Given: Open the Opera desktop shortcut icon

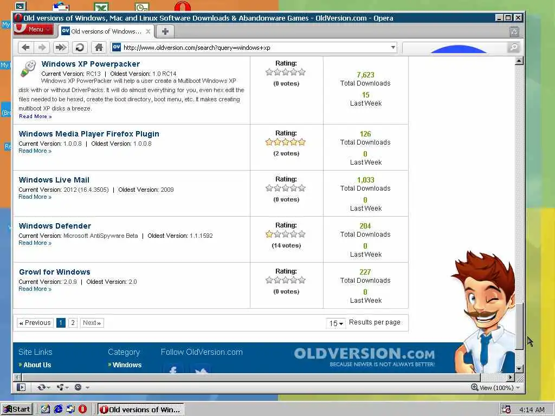Looking at the screenshot, I should pyautogui.click(x=183, y=6).
